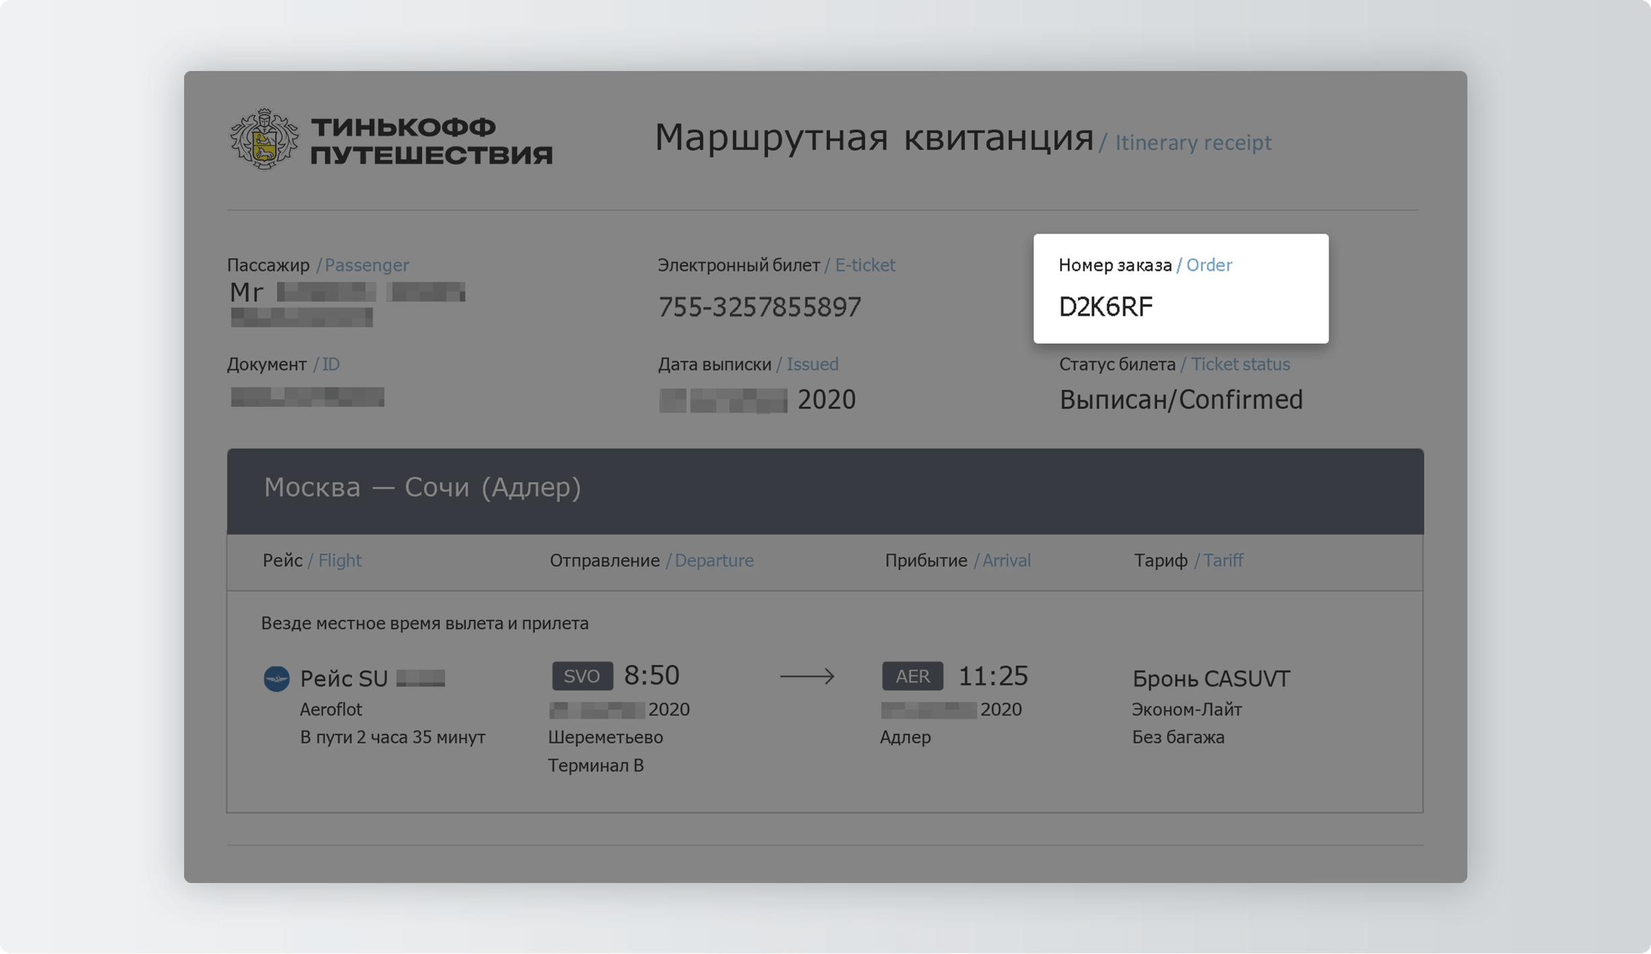Click the flight route arrow icon

(x=809, y=675)
